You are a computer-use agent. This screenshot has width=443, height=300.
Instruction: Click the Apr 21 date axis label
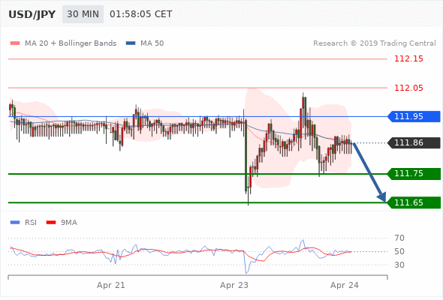111,285
